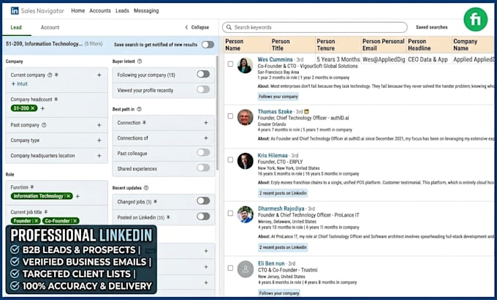Enable Past colleague toggle
The height and width of the screenshot is (300, 497).
coord(203,153)
